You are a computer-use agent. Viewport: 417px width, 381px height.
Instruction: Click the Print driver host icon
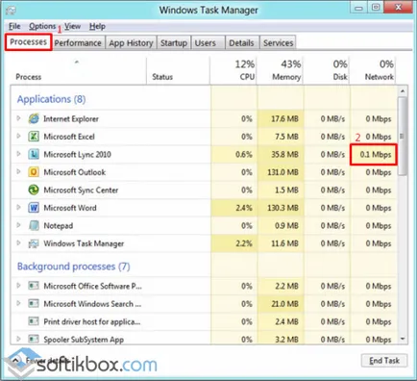(34, 321)
